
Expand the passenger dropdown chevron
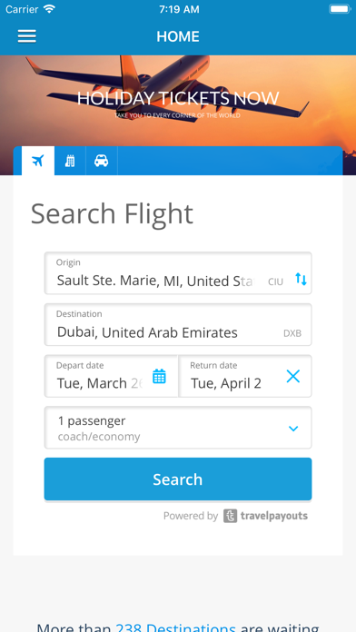coord(293,429)
